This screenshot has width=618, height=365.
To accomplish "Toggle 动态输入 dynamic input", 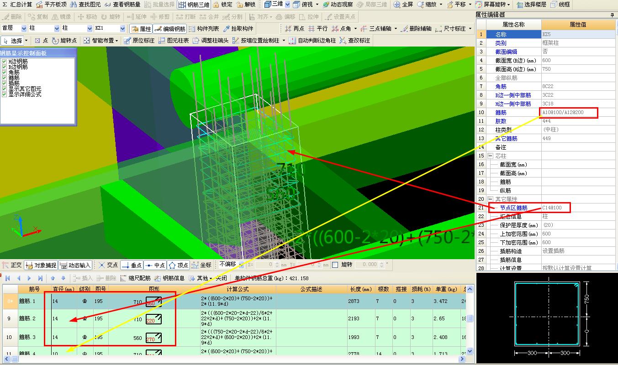I will (75, 265).
